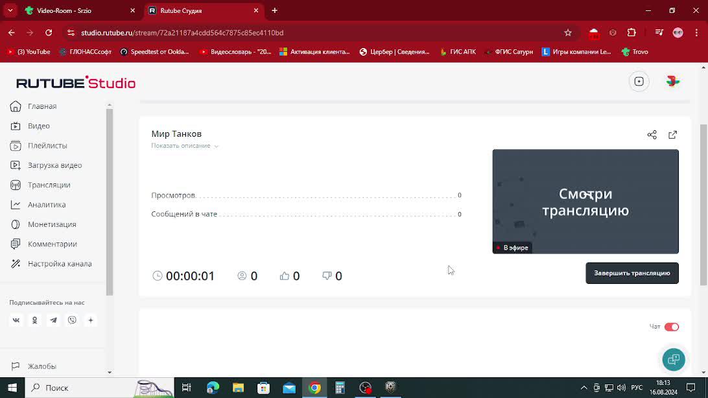The height and width of the screenshot is (398, 708).
Task: Show hidden system tray icons
Action: [584, 388]
